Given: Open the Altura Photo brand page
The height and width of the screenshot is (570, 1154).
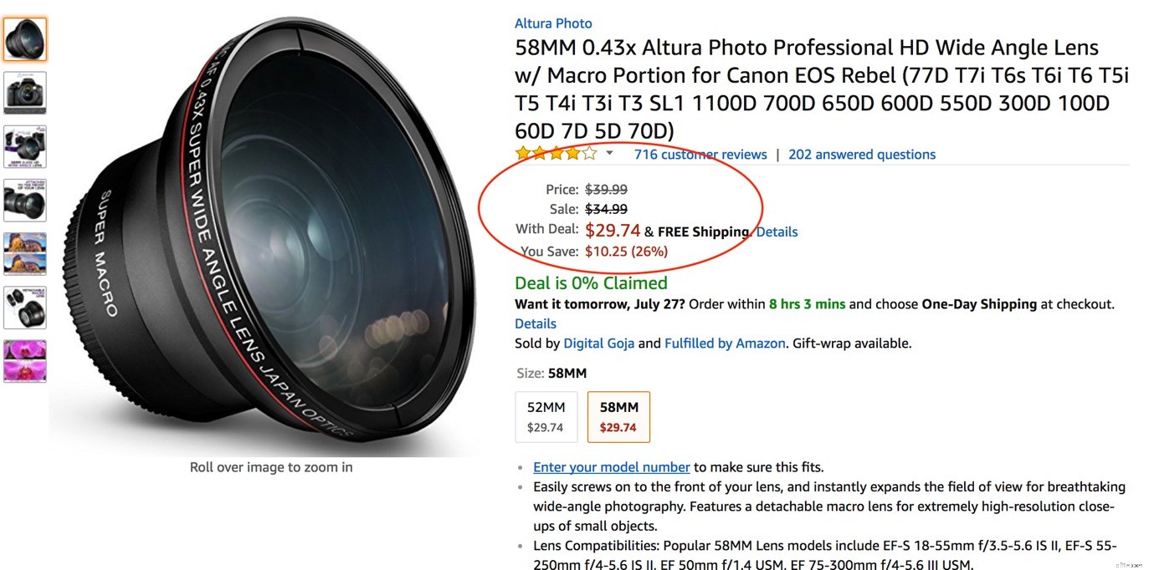Looking at the screenshot, I should click(552, 23).
